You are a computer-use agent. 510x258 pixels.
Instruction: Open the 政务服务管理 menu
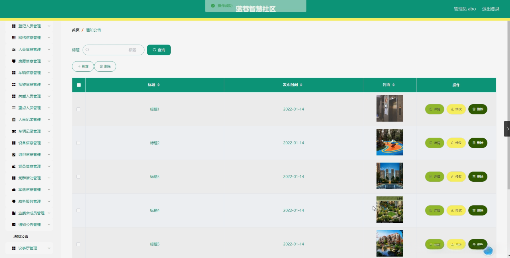point(29,201)
